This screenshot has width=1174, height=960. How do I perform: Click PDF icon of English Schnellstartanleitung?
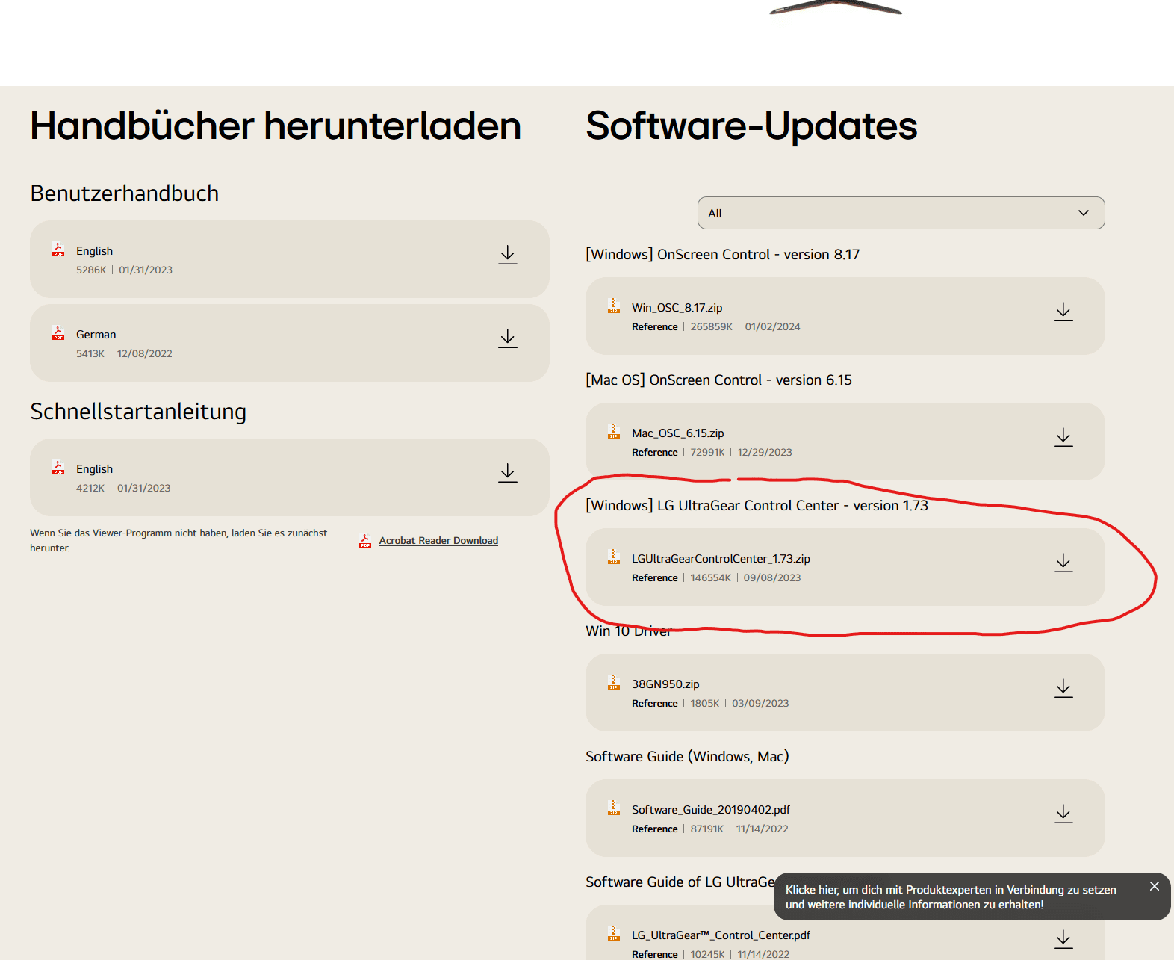(58, 468)
